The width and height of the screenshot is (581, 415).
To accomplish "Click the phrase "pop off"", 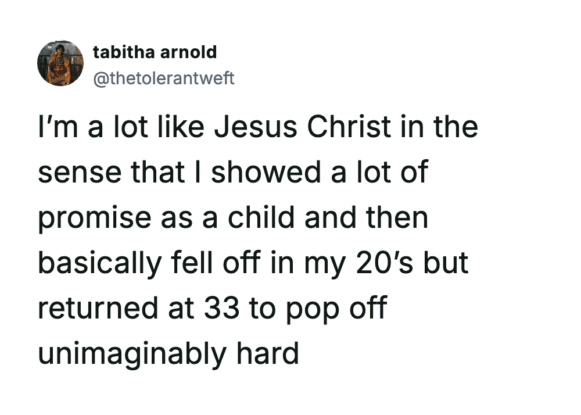I will pyautogui.click(x=335, y=308).
